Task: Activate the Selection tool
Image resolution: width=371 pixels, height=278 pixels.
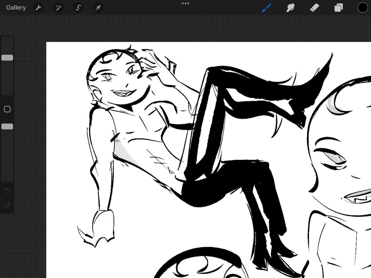Action: tap(78, 8)
